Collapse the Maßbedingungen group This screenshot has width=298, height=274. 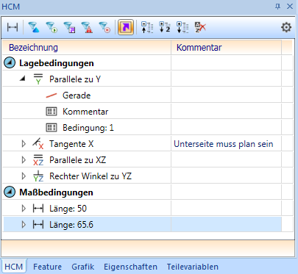[x=10, y=192]
